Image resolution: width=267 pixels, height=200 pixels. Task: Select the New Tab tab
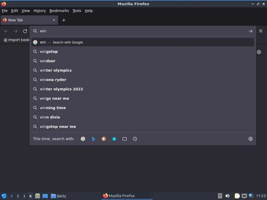(29, 20)
